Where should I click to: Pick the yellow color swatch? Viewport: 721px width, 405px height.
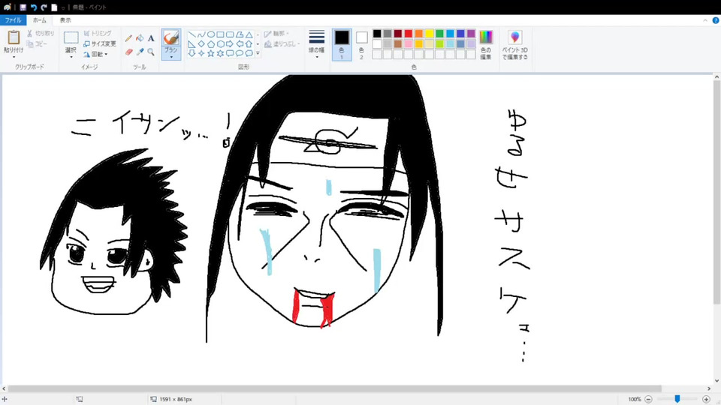(429, 34)
